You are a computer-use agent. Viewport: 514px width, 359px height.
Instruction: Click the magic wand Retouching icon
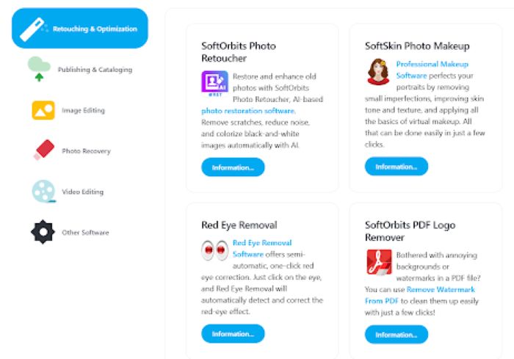point(32,29)
